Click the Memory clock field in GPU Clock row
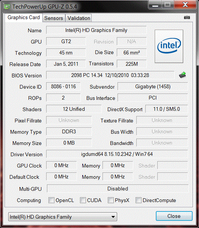 [x=118, y=165]
